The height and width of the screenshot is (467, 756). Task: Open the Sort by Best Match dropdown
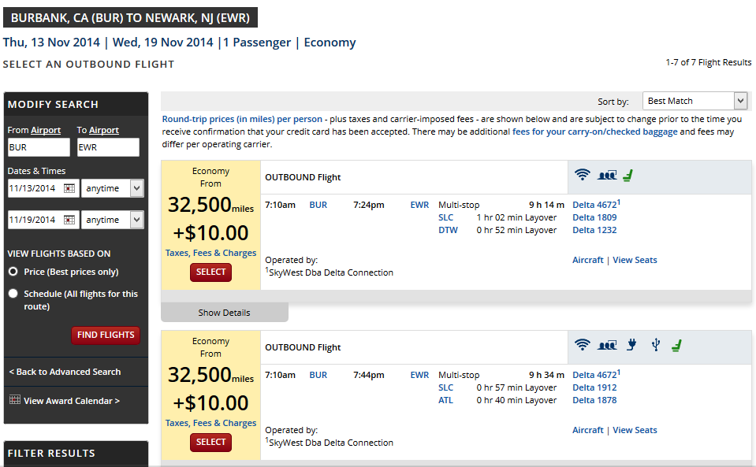(695, 101)
